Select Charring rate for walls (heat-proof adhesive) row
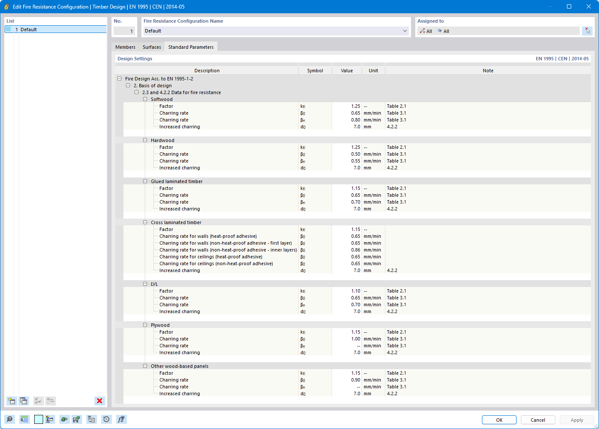 (x=357, y=236)
